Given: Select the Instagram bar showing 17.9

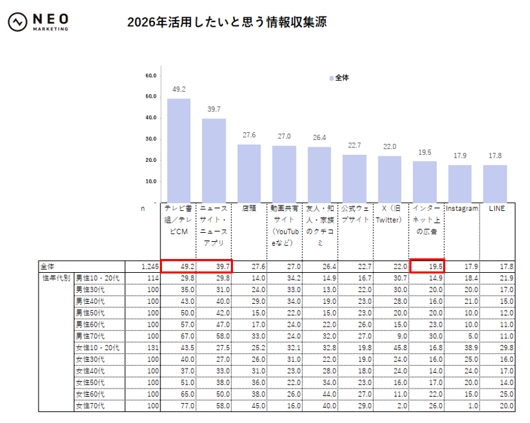Looking at the screenshot, I should pyautogui.click(x=460, y=183).
